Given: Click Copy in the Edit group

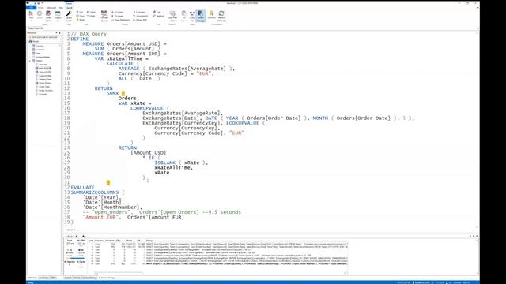Looking at the screenshot, I should coord(81,16).
